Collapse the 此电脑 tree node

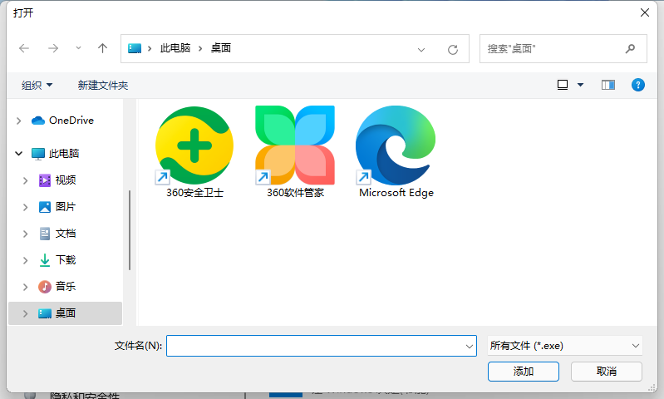coord(18,153)
